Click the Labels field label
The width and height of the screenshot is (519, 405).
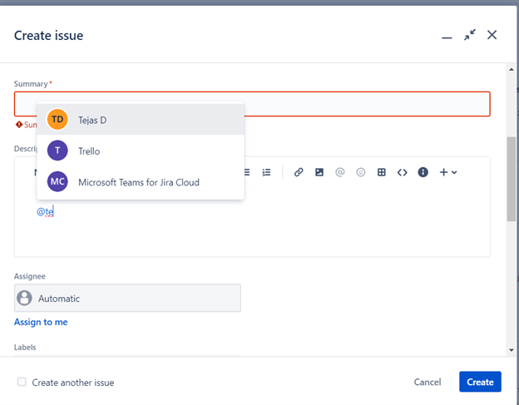[25, 347]
